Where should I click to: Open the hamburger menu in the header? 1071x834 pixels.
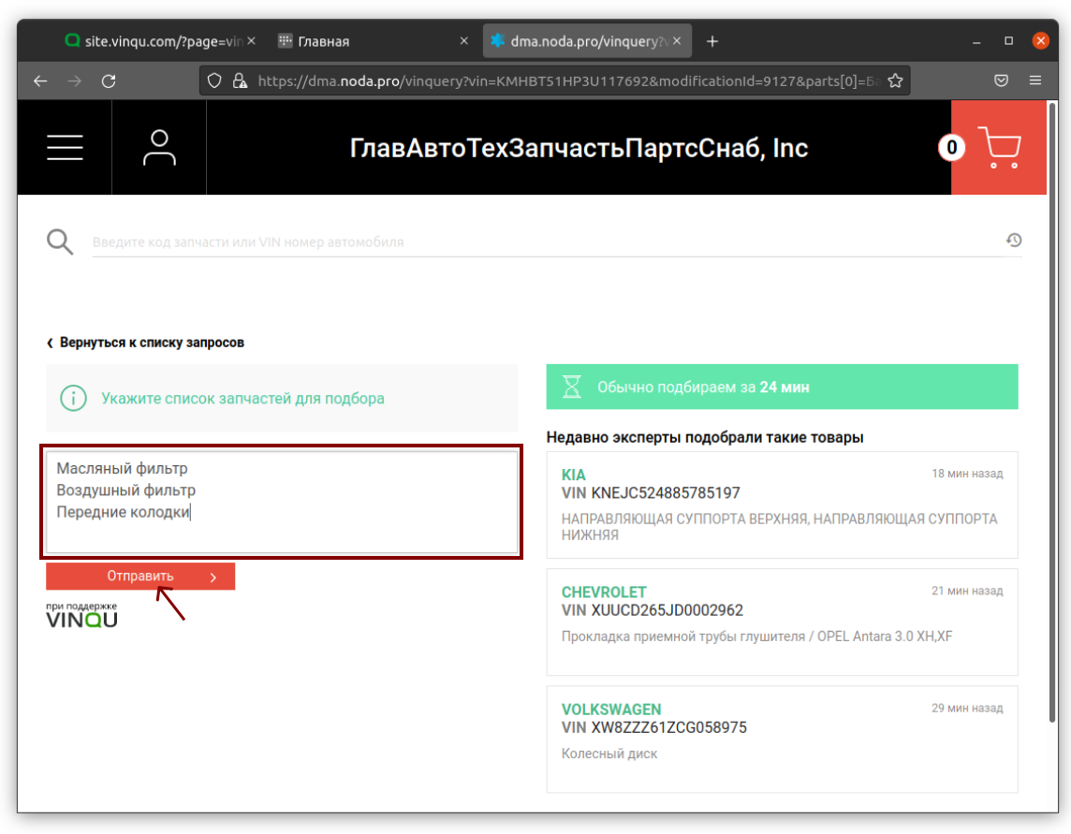point(65,148)
